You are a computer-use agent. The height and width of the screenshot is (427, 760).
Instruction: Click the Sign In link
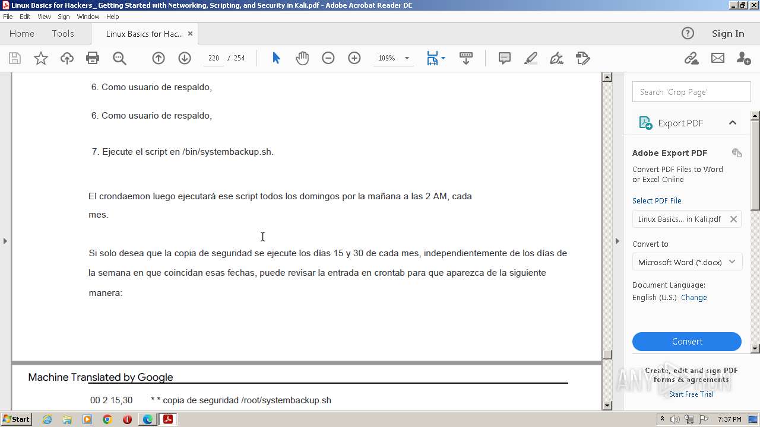pos(728,33)
